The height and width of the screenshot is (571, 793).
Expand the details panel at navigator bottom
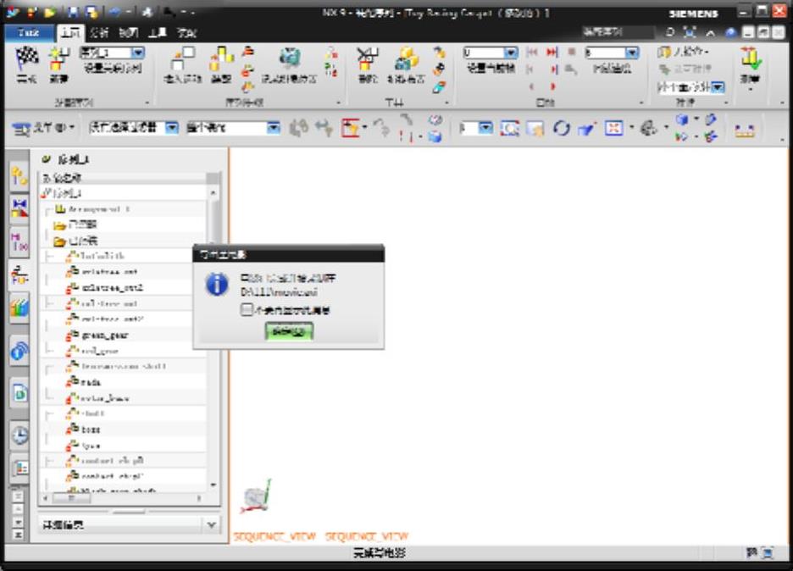click(x=212, y=525)
